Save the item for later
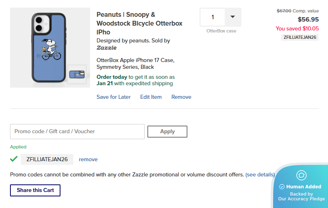The width and height of the screenshot is (328, 208). click(x=113, y=97)
